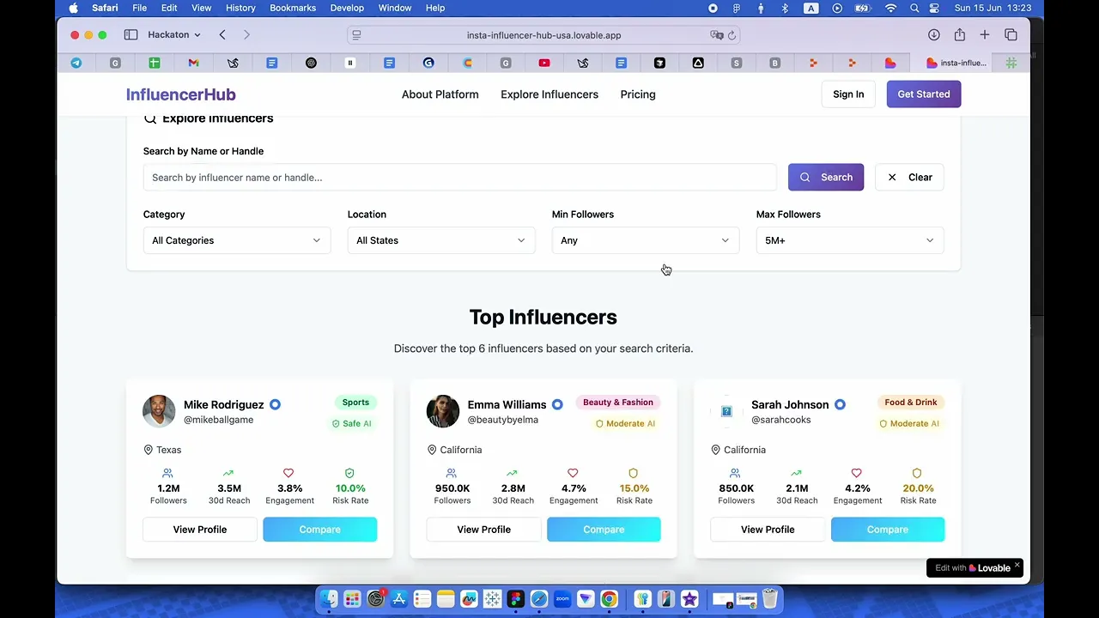Click the Edit with Lovable badge
This screenshot has width=1099, height=618.
[x=973, y=568]
